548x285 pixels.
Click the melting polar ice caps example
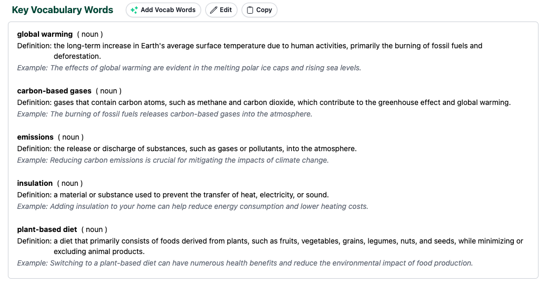[189, 68]
